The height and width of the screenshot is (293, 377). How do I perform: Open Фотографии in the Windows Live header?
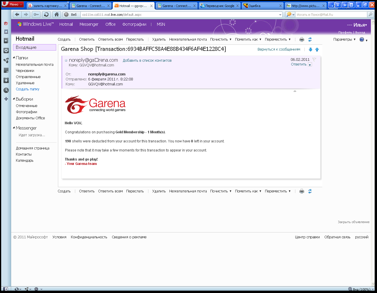(x=134, y=24)
